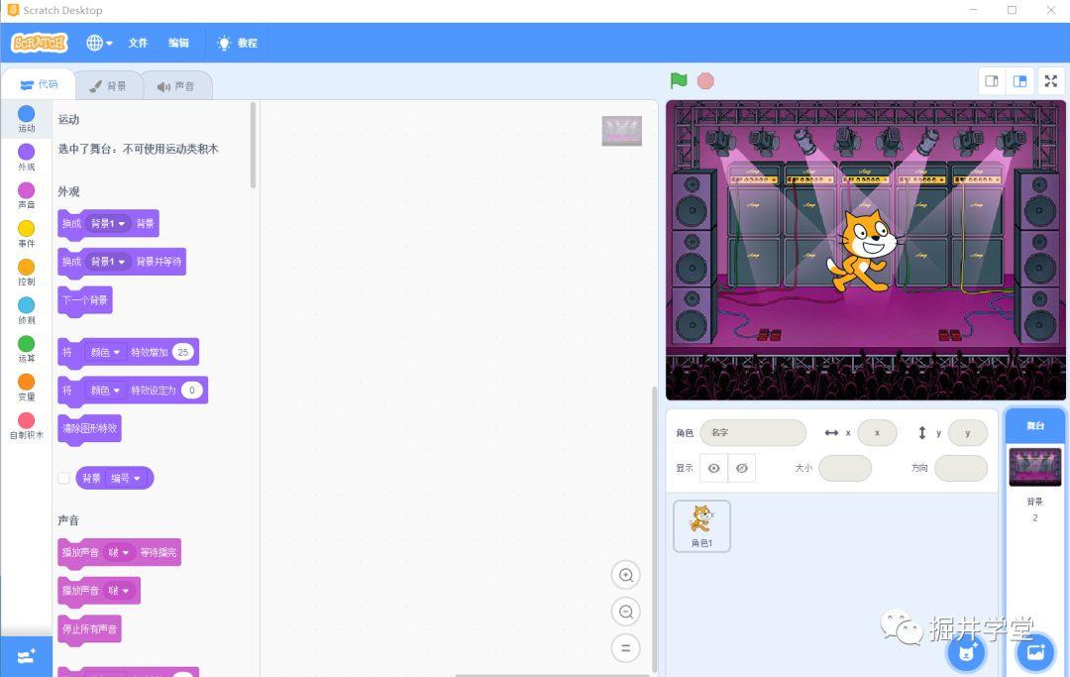Switch to large stage layout

pos(1020,81)
